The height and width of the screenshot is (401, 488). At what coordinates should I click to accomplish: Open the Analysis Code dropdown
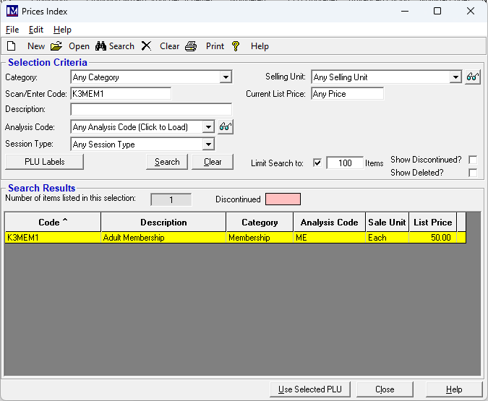208,127
